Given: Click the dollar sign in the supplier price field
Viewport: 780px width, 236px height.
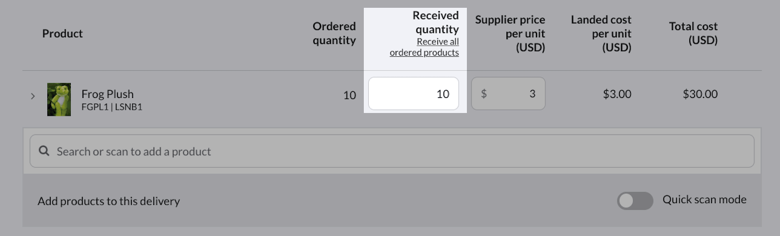Looking at the screenshot, I should 484,94.
